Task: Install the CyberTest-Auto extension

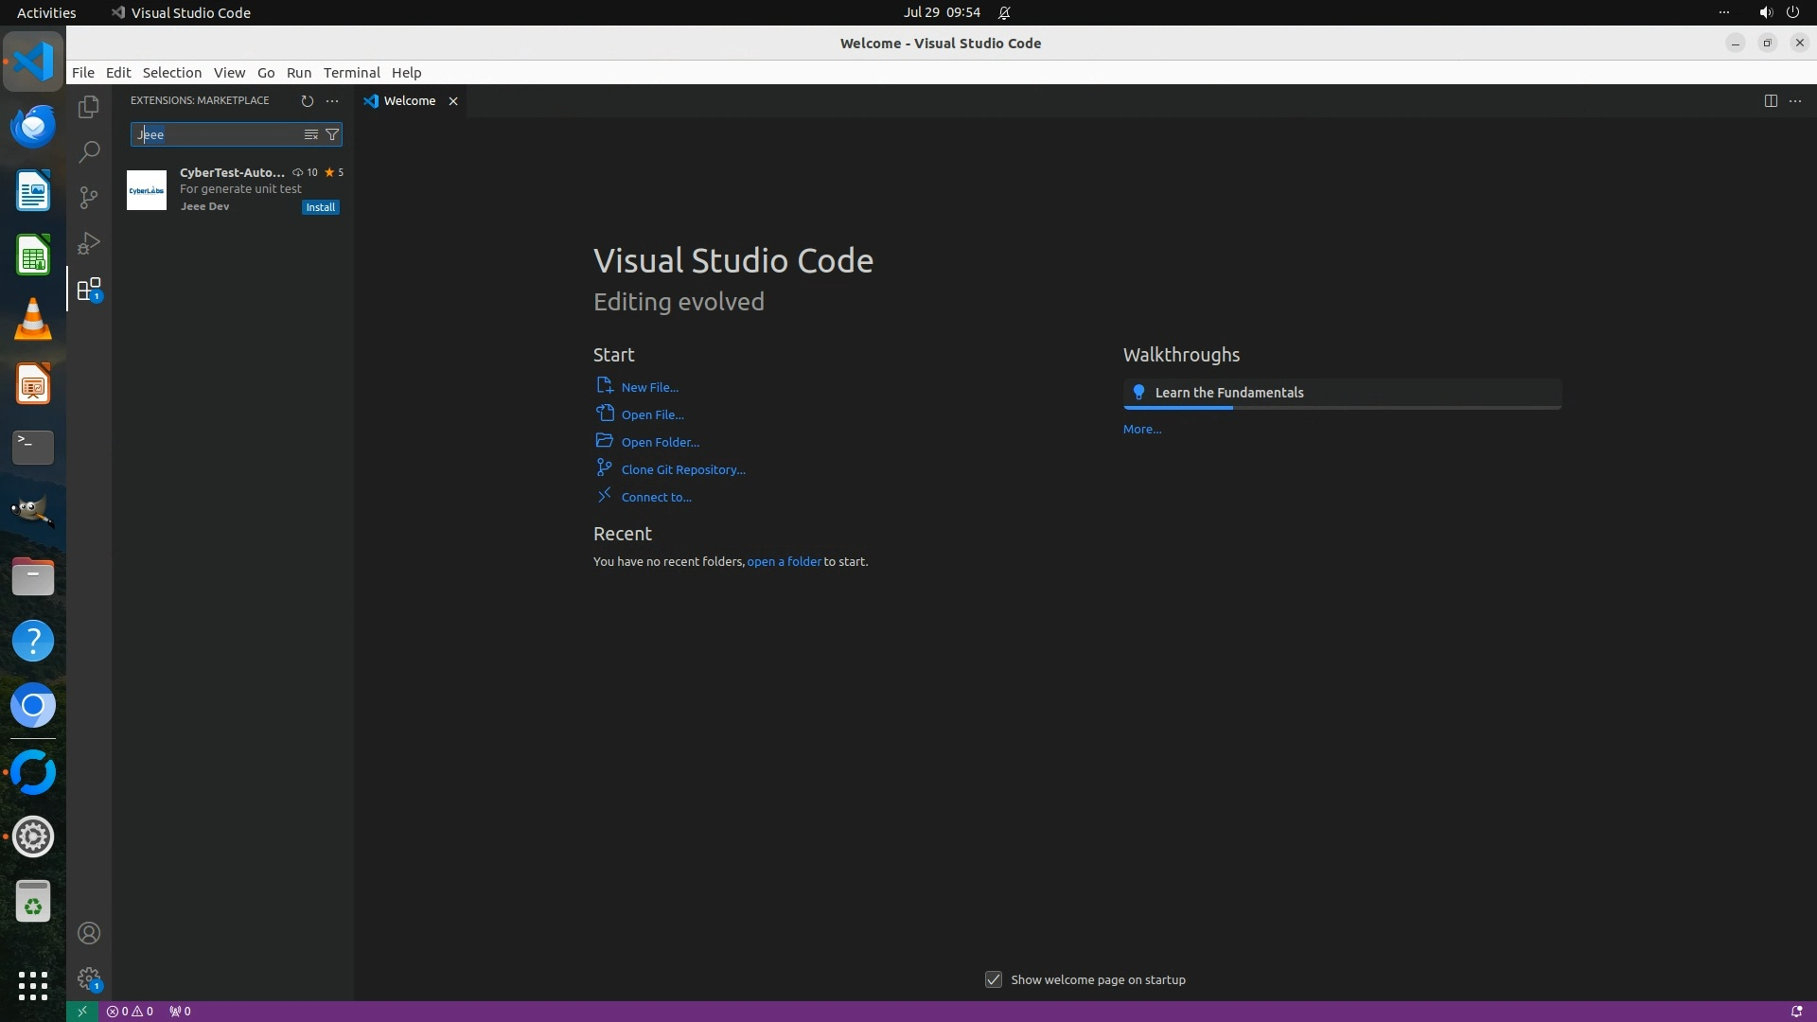Action: point(320,207)
